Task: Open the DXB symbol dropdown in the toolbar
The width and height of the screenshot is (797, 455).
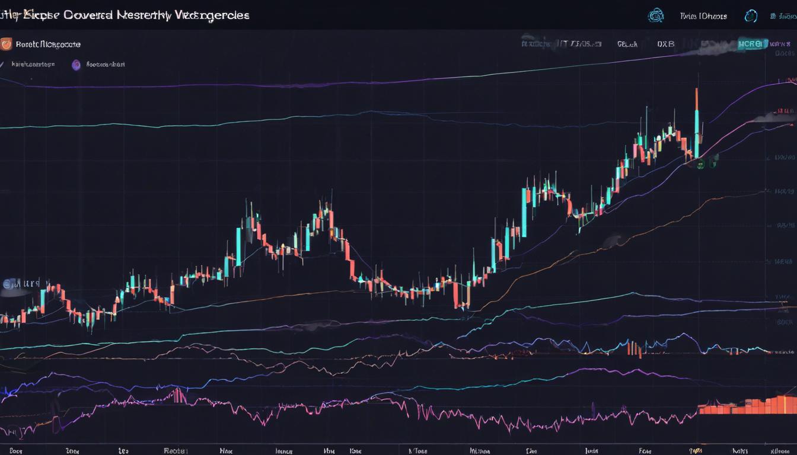Action: (665, 43)
